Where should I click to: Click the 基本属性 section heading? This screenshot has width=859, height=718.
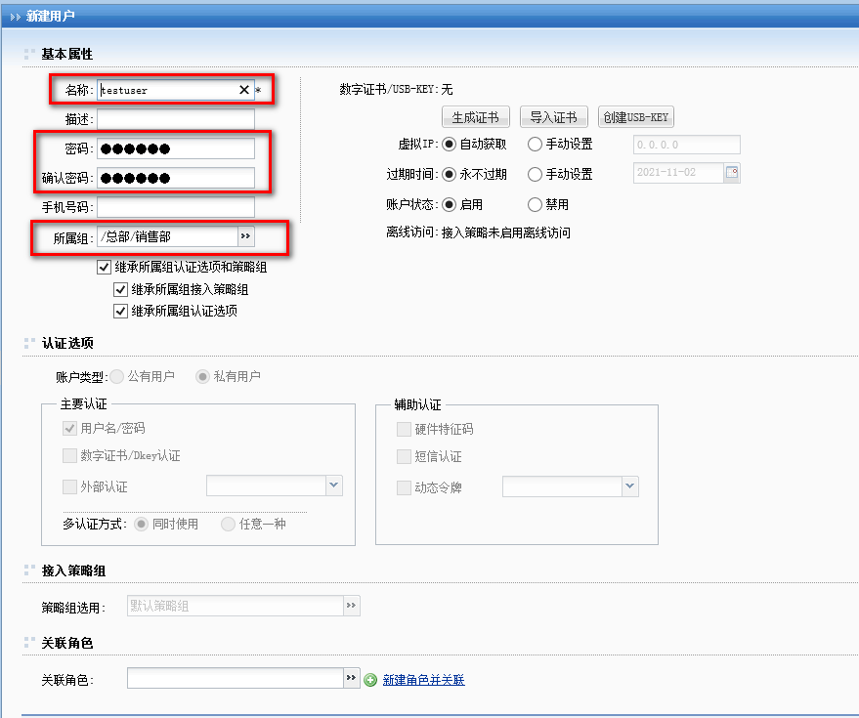click(66, 54)
